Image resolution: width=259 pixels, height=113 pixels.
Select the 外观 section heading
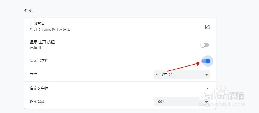point(28,10)
